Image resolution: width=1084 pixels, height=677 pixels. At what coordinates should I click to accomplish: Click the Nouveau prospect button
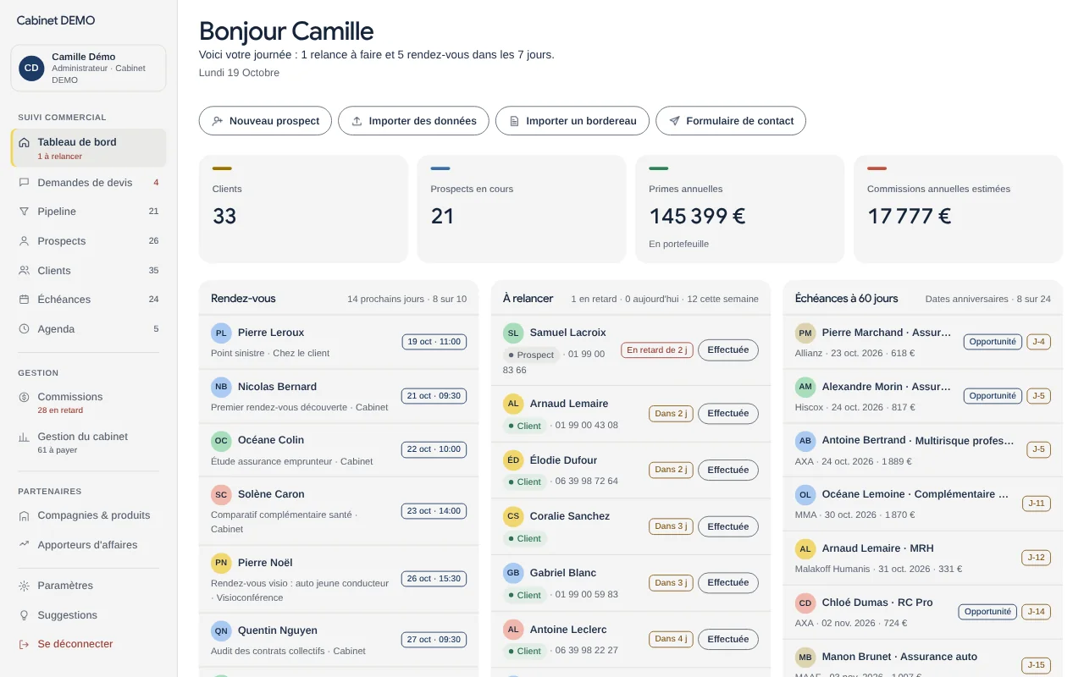(265, 121)
